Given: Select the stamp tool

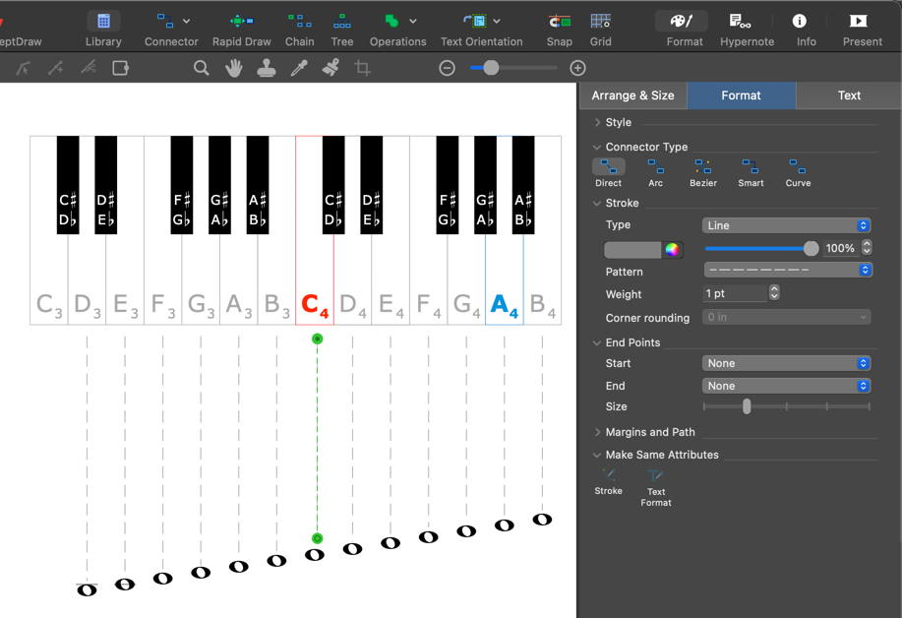Looking at the screenshot, I should tap(267, 68).
